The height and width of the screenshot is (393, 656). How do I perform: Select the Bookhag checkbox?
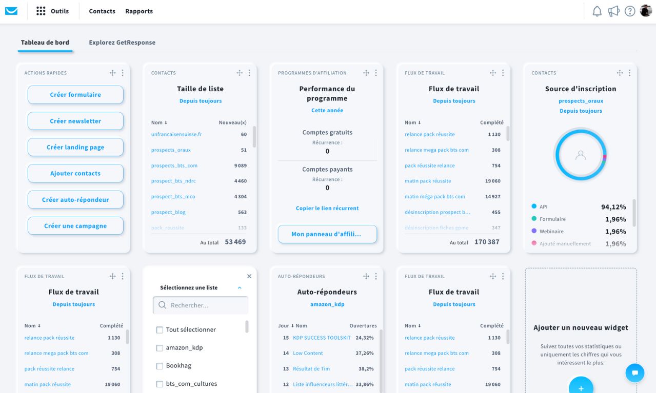coord(160,366)
